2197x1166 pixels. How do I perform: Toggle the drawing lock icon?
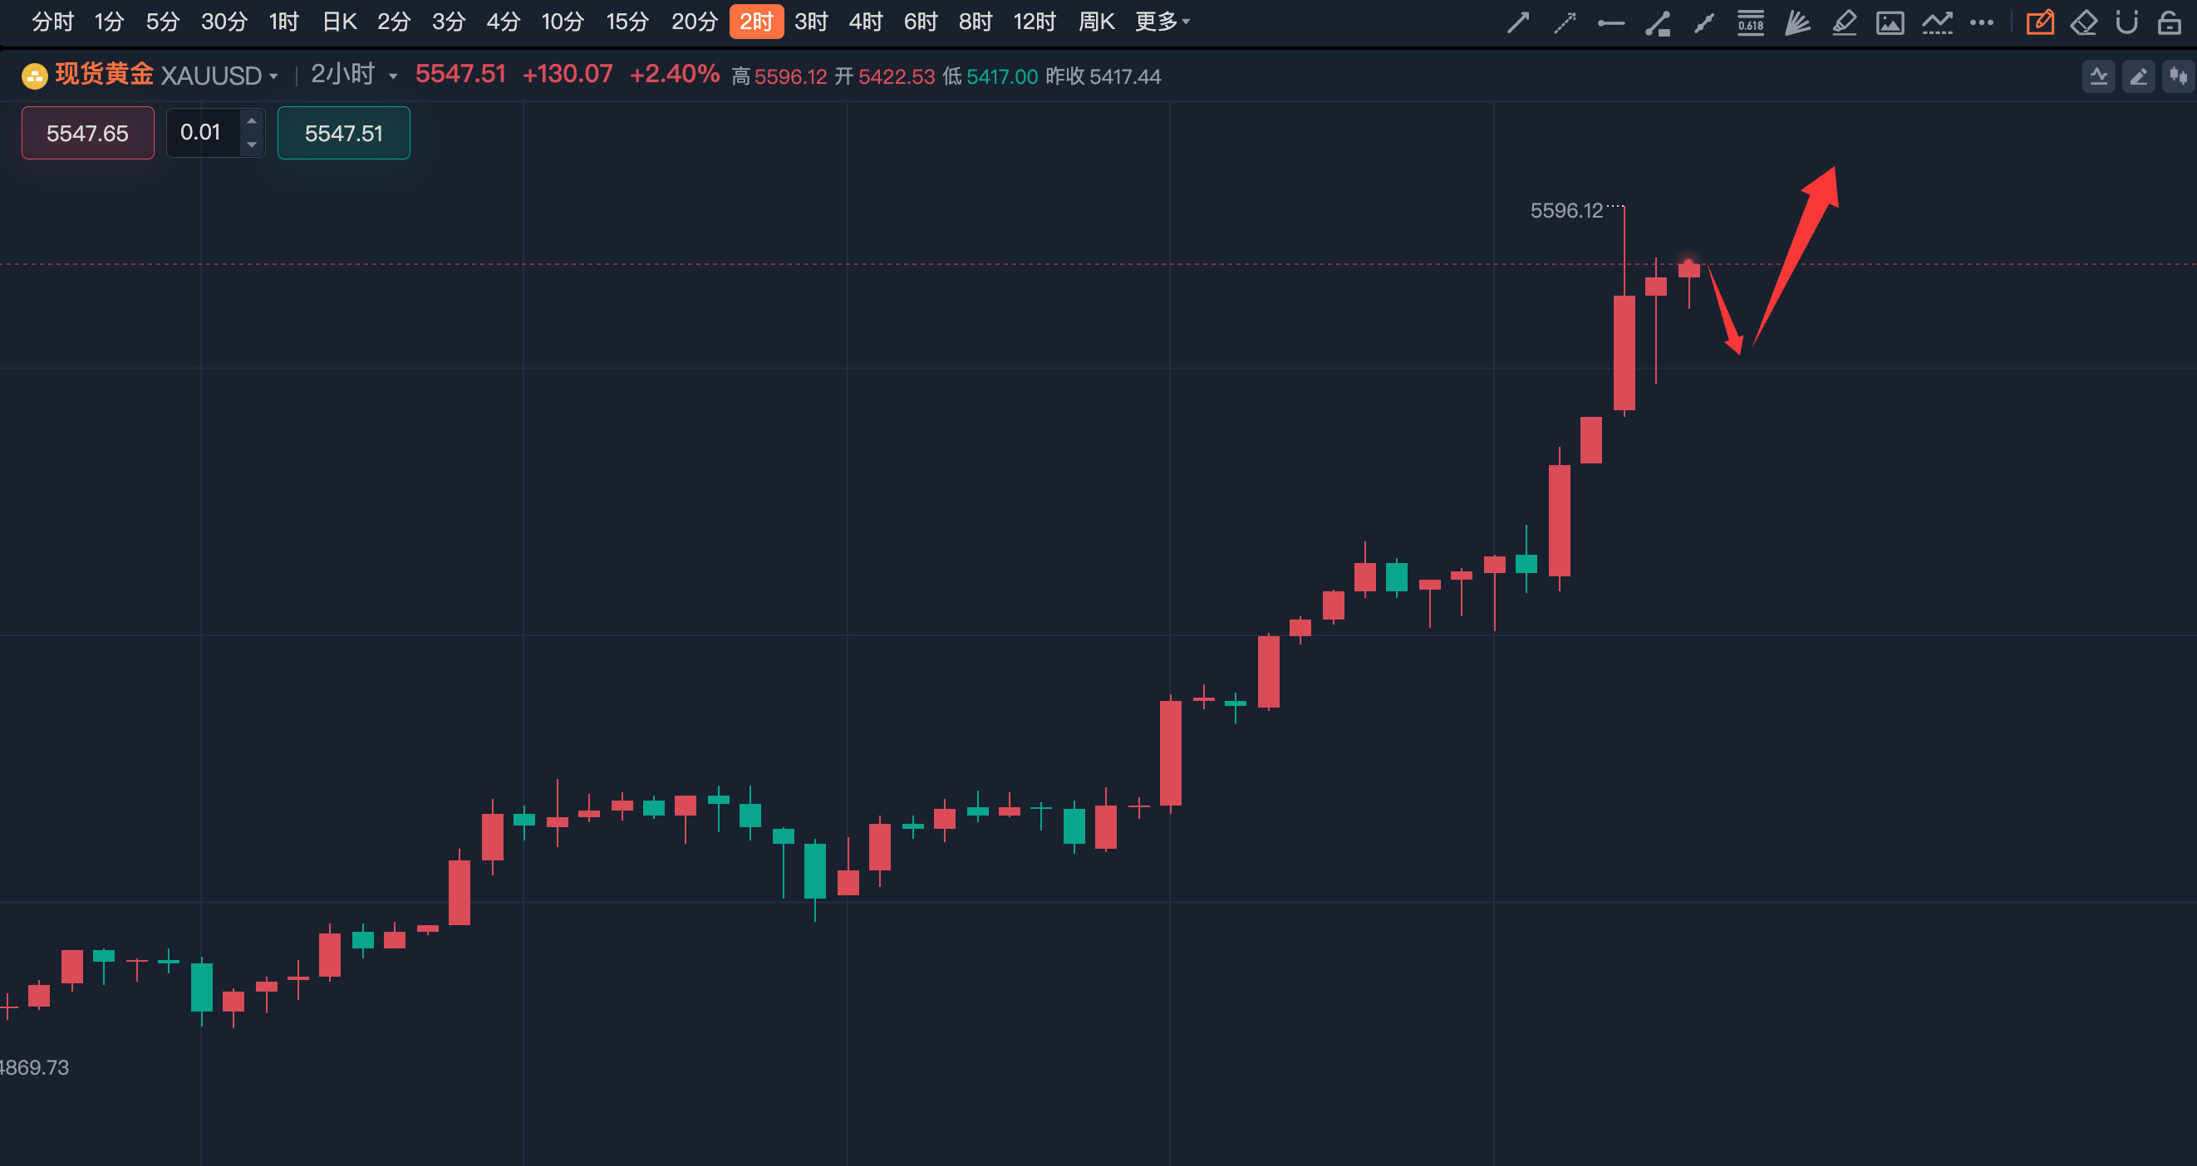coord(2169,22)
